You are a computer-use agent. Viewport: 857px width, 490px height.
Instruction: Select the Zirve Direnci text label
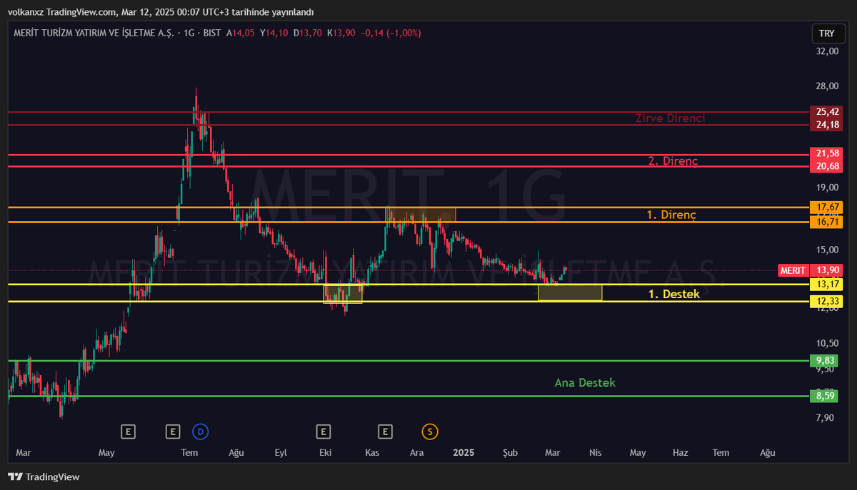(670, 118)
